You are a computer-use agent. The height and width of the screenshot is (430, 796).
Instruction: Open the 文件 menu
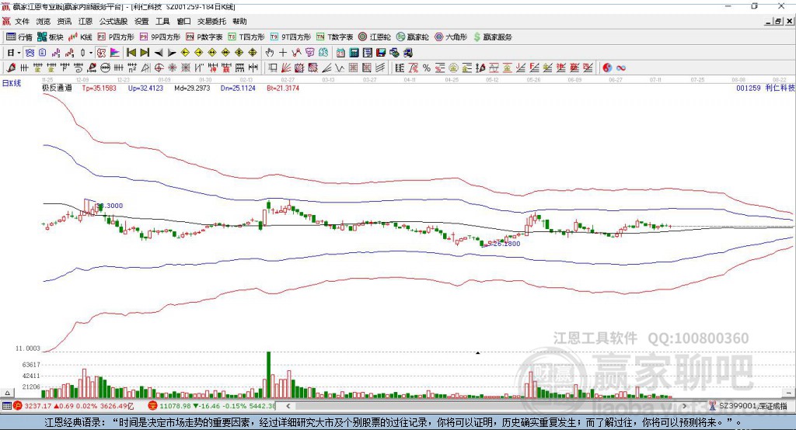[x=22, y=21]
